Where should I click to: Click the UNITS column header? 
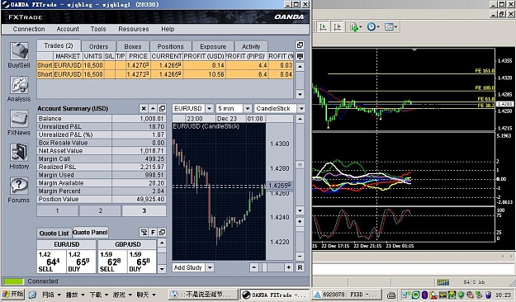[93, 56]
